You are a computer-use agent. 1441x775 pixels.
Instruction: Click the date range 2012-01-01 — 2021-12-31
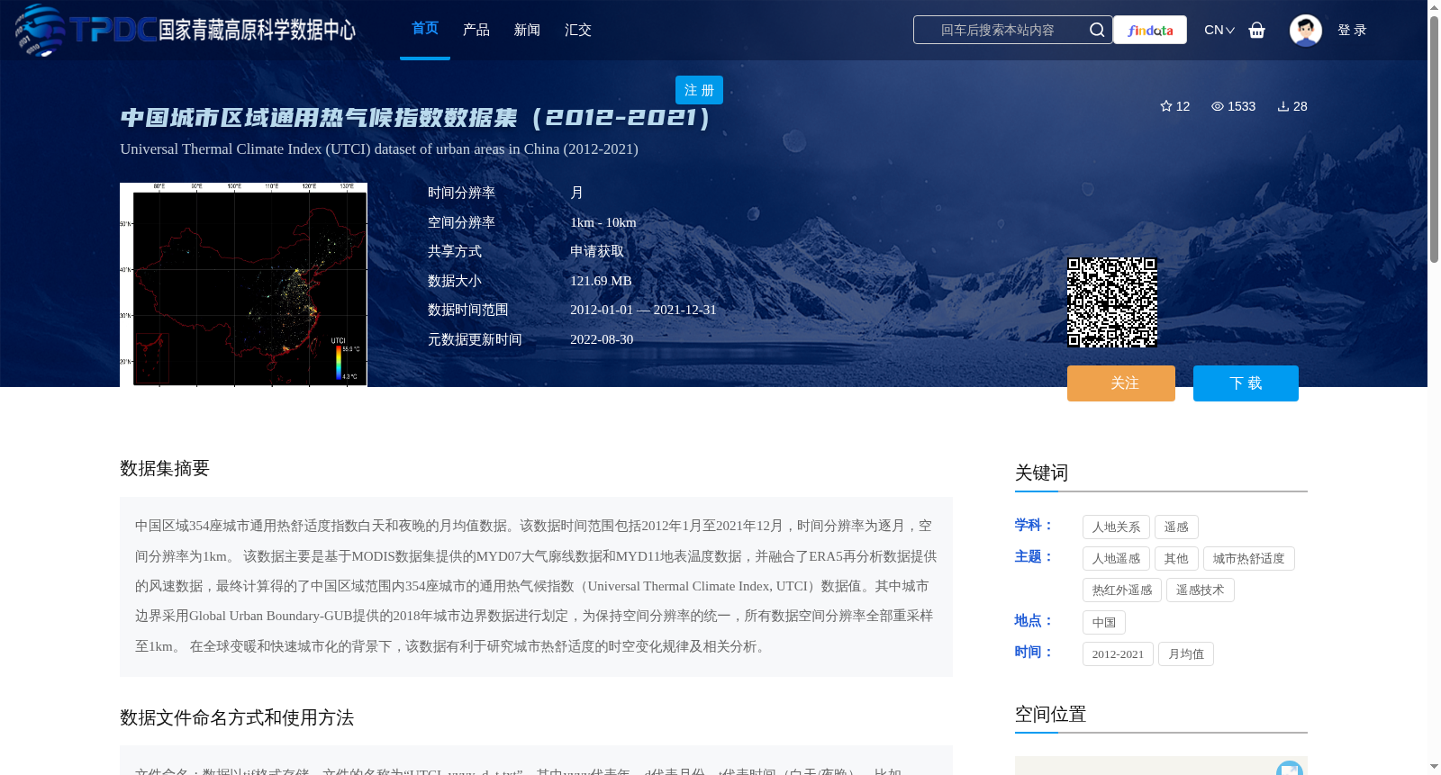coord(643,310)
